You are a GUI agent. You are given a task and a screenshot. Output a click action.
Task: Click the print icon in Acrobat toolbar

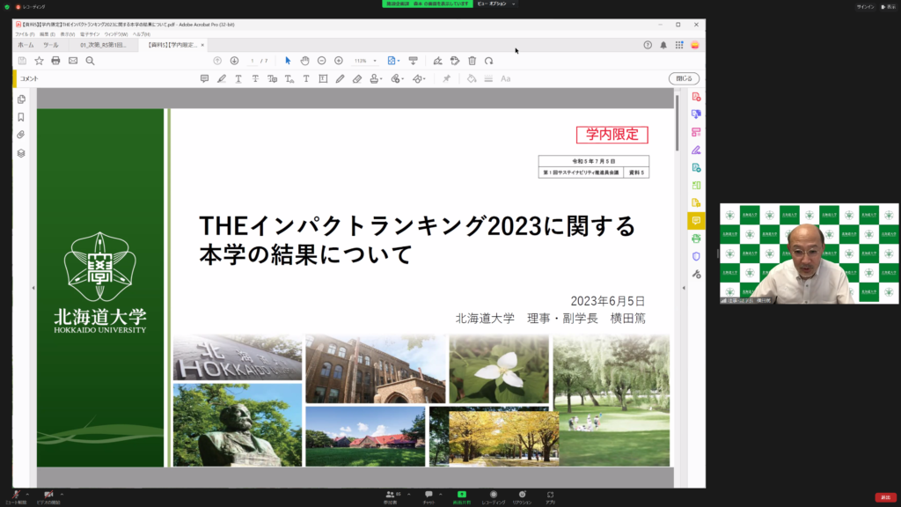[x=55, y=61]
